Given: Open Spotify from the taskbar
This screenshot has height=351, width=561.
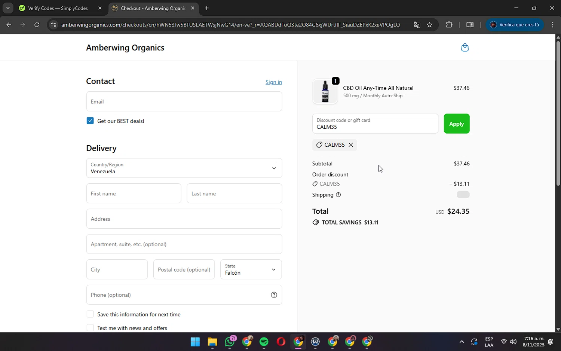Looking at the screenshot, I should 264,342.
